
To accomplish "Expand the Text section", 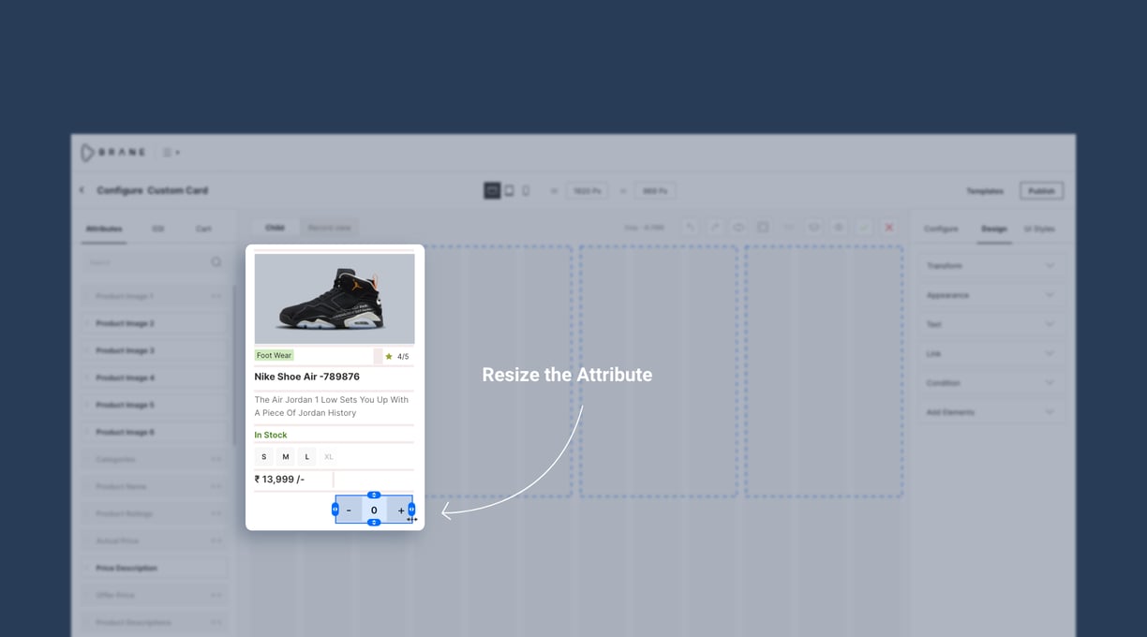I will (x=992, y=324).
